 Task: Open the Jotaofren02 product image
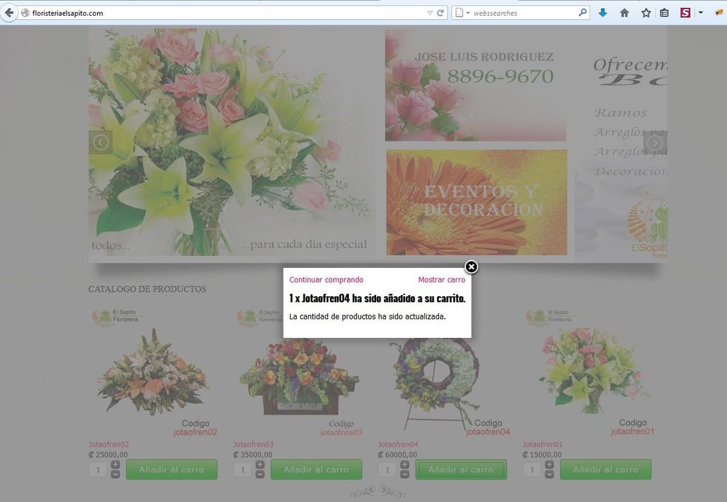click(x=153, y=371)
